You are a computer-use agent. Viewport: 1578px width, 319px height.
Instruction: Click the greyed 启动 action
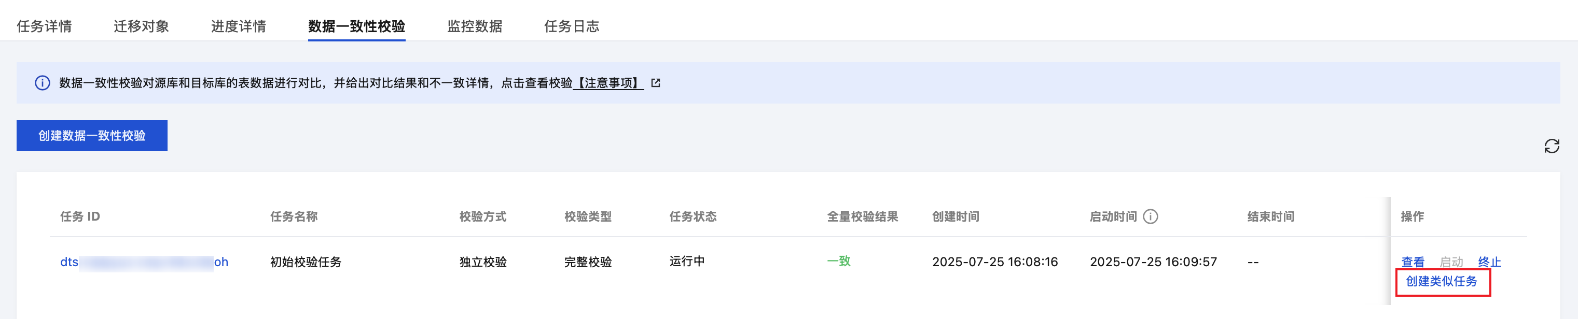click(x=1450, y=262)
